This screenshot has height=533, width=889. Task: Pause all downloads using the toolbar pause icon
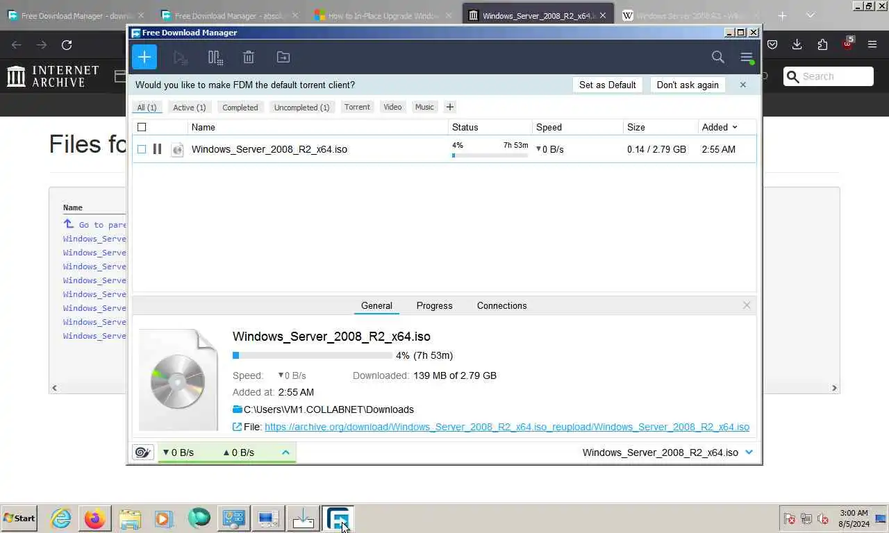tap(215, 58)
